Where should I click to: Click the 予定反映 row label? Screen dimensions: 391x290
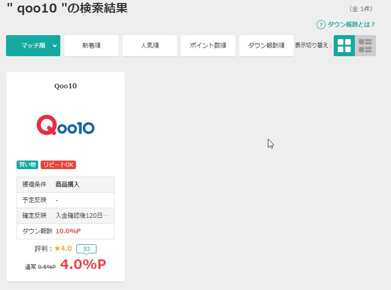coord(34,200)
